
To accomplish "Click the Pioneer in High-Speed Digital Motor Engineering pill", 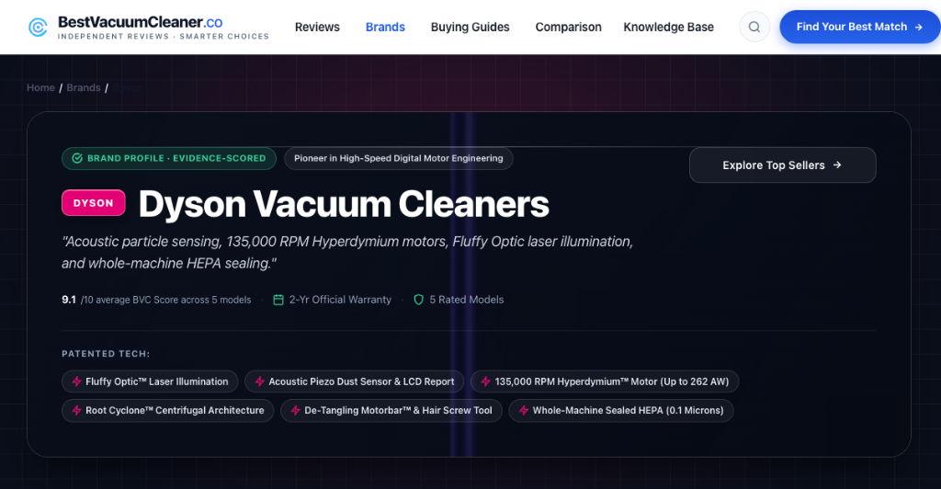I will (399, 158).
